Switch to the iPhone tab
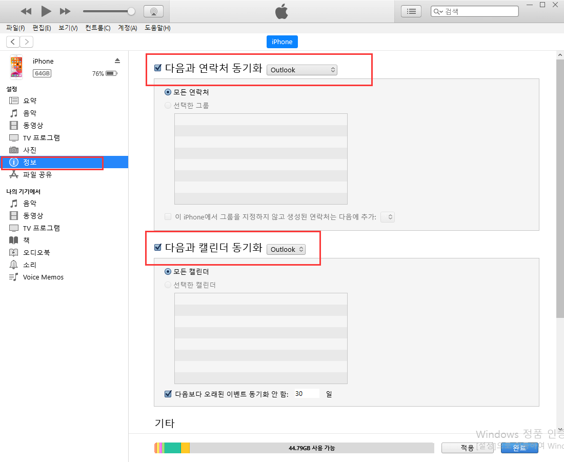Screen dimensions: 564x462 (282, 42)
